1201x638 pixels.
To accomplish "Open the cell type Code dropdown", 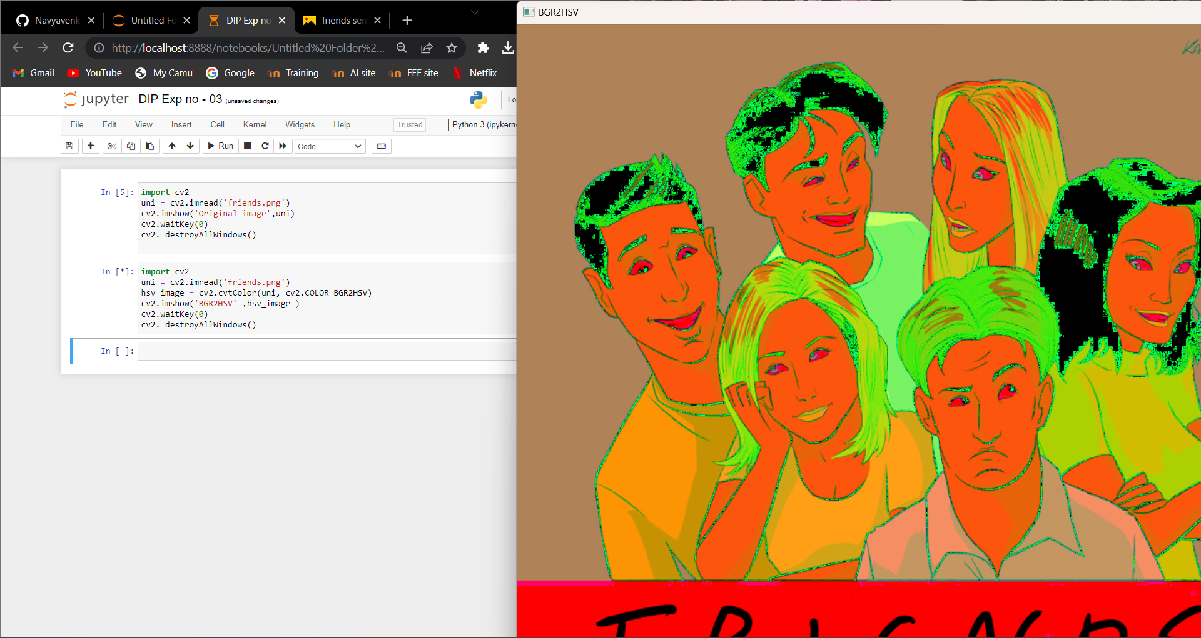I will 330,146.
